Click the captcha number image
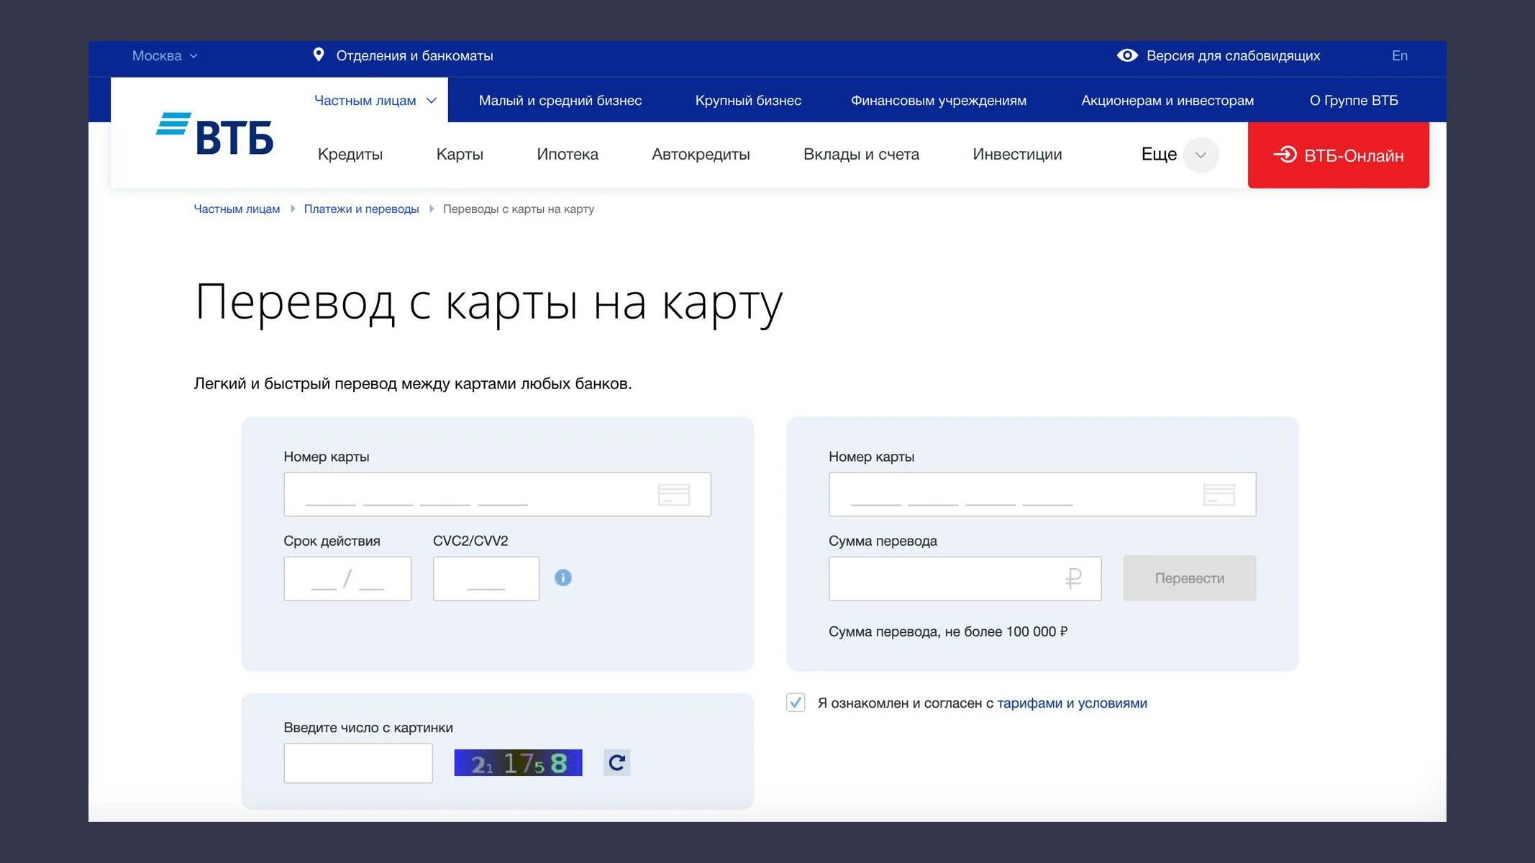 [x=518, y=763]
